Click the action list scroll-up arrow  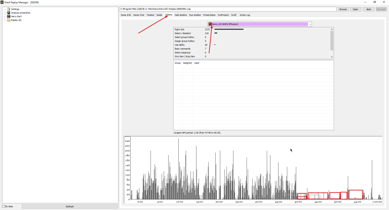click(x=332, y=29)
